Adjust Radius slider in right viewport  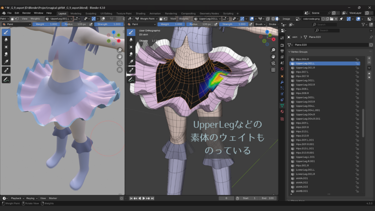tap(200, 24)
